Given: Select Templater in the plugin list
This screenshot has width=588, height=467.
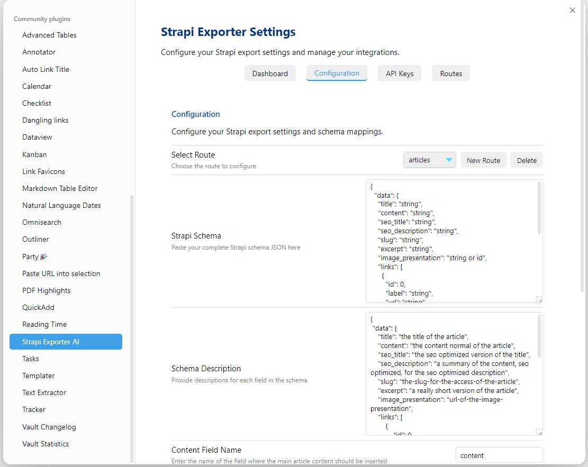Looking at the screenshot, I should point(38,376).
